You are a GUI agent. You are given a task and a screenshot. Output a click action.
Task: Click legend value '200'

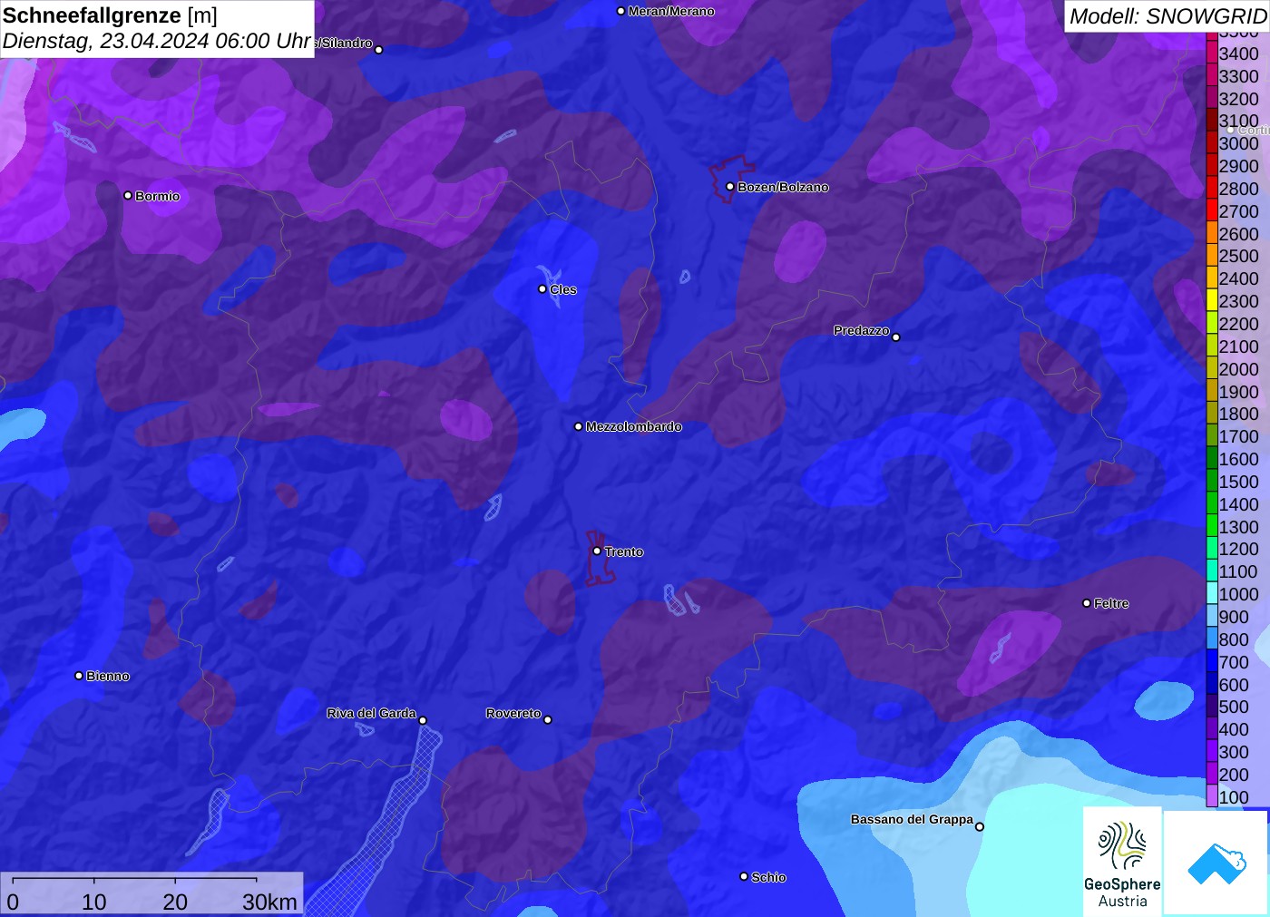(1234, 775)
